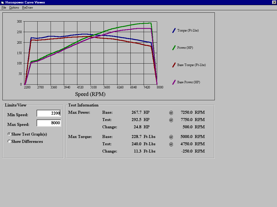Screen dimensions: 277x207
Task: Click the "Limits/View" group heading
Action: coord(15,105)
